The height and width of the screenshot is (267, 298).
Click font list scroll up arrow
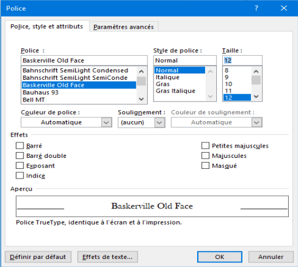[142, 72]
